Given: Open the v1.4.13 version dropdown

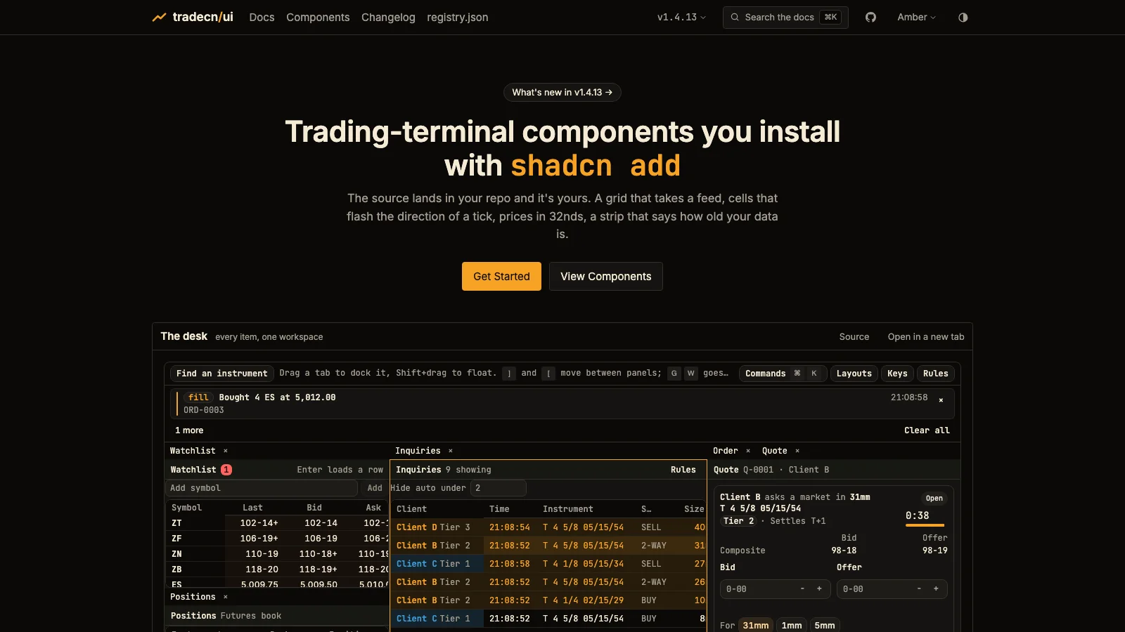Looking at the screenshot, I should tap(681, 17).
